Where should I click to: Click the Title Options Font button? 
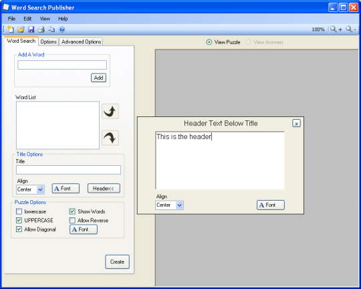coord(66,189)
